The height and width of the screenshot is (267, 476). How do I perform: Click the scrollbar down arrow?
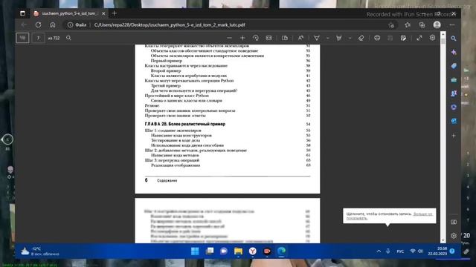[x=443, y=240]
